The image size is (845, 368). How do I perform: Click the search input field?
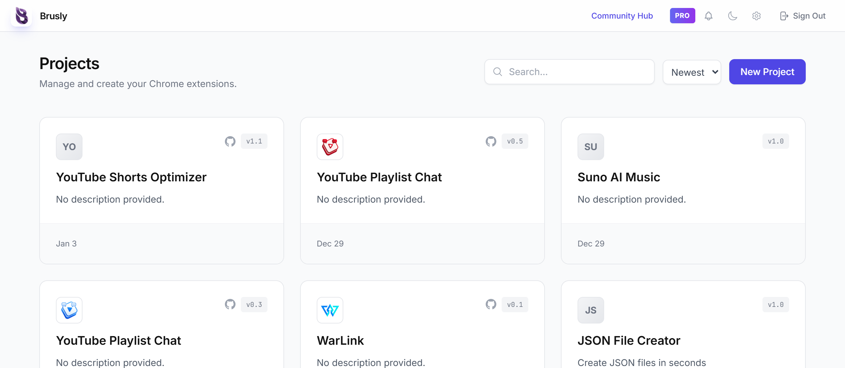click(x=569, y=72)
